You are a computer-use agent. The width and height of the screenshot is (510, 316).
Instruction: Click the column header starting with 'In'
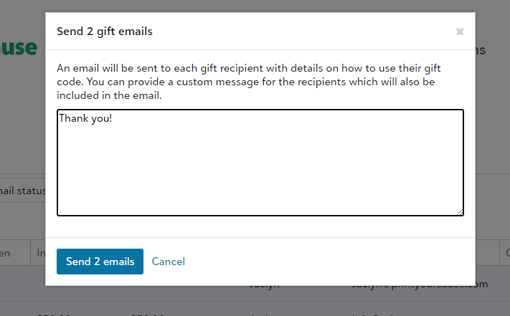38,253
